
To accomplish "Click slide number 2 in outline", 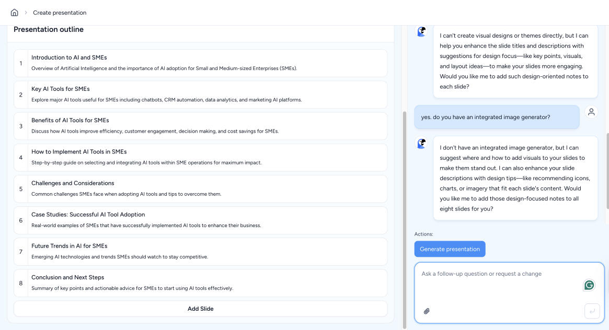I will [x=20, y=95].
